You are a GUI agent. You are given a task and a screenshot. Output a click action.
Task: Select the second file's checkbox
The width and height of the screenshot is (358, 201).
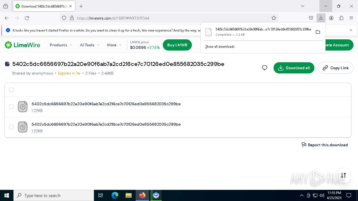tap(11, 127)
